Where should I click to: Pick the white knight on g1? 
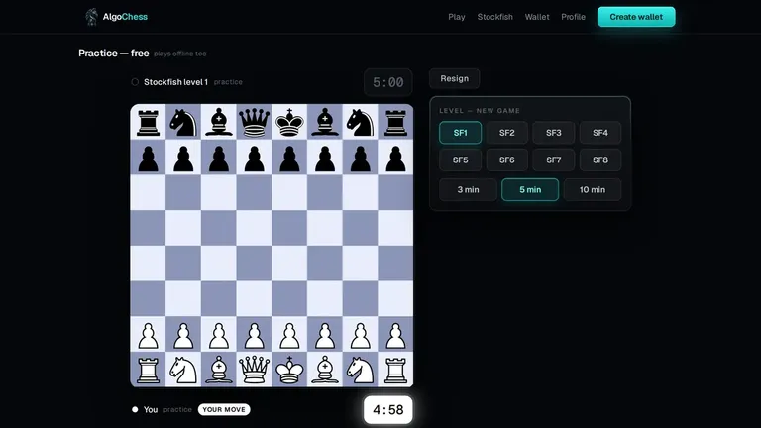pyautogui.click(x=360, y=370)
